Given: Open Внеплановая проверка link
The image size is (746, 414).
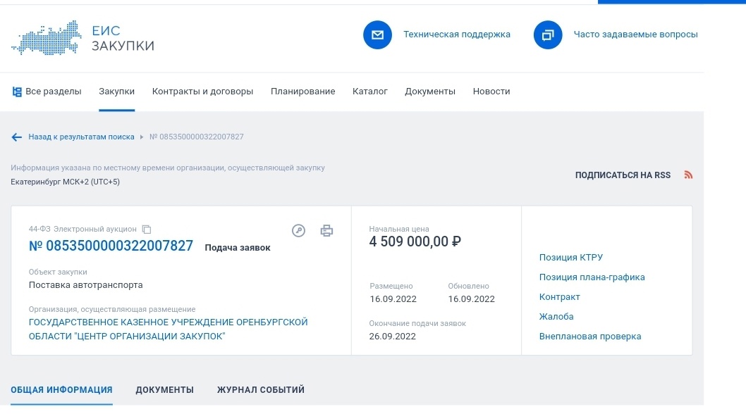Looking at the screenshot, I should tap(589, 337).
